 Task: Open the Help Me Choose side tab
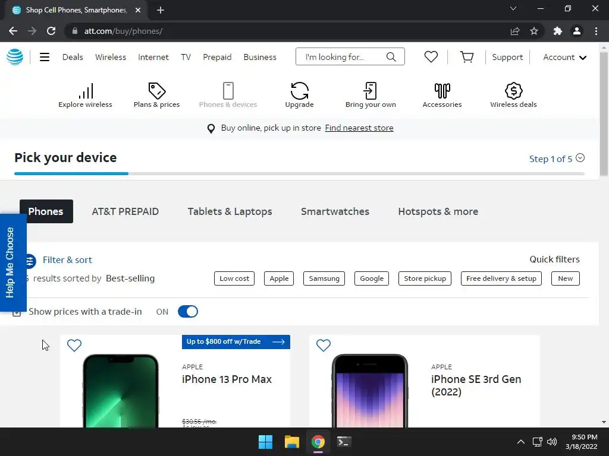pyautogui.click(x=13, y=262)
